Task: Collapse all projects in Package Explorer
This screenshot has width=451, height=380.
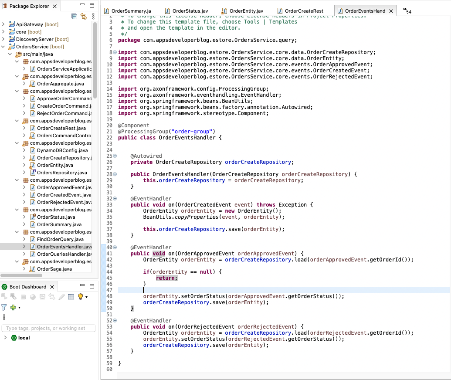Action: point(74,16)
